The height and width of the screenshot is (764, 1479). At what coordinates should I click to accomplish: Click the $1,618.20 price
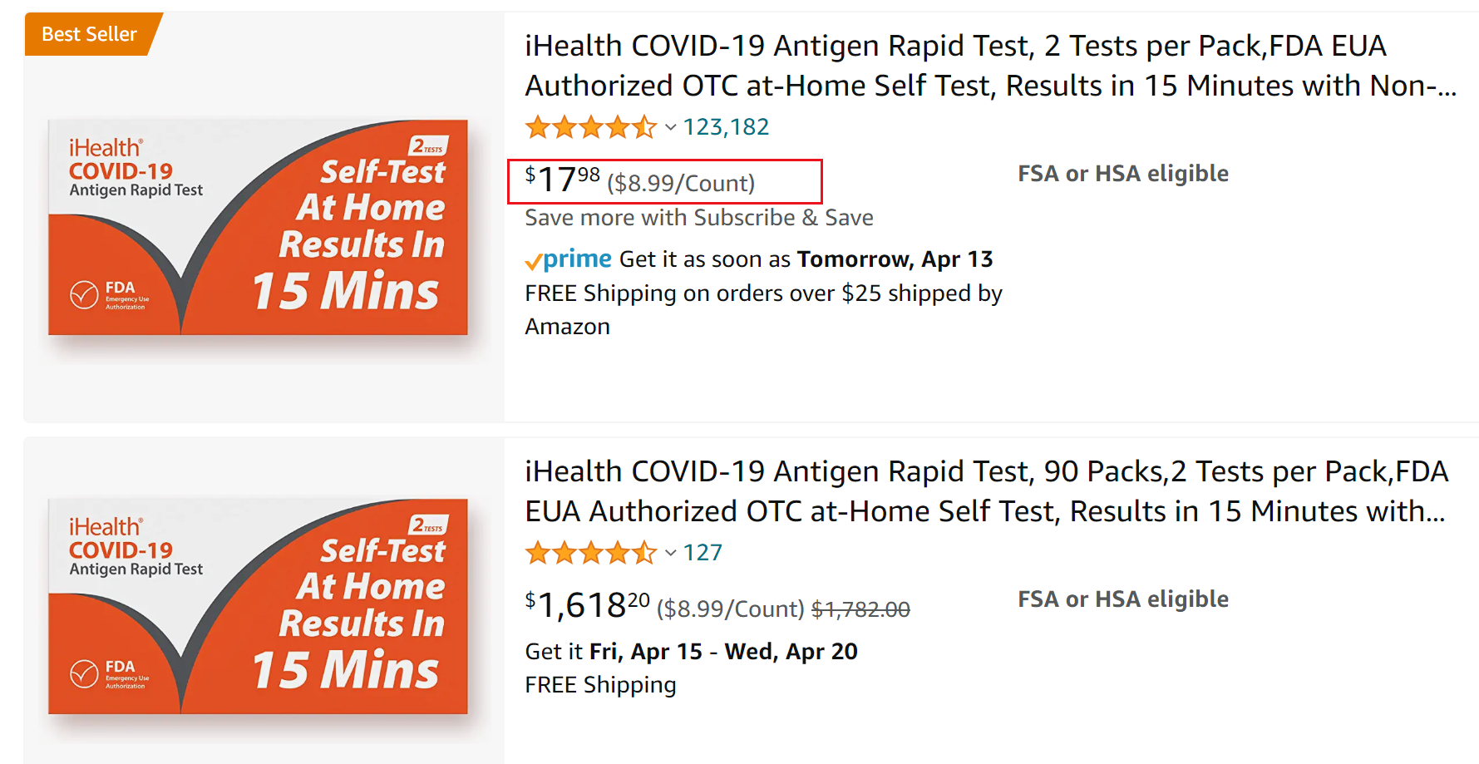pyautogui.click(x=587, y=606)
